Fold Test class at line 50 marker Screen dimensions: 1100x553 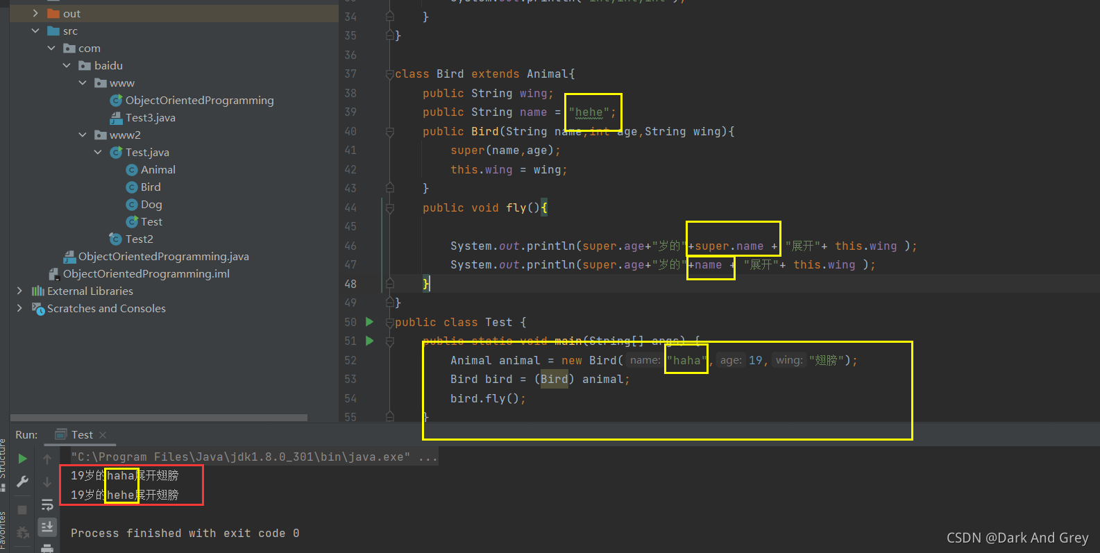tap(390, 323)
